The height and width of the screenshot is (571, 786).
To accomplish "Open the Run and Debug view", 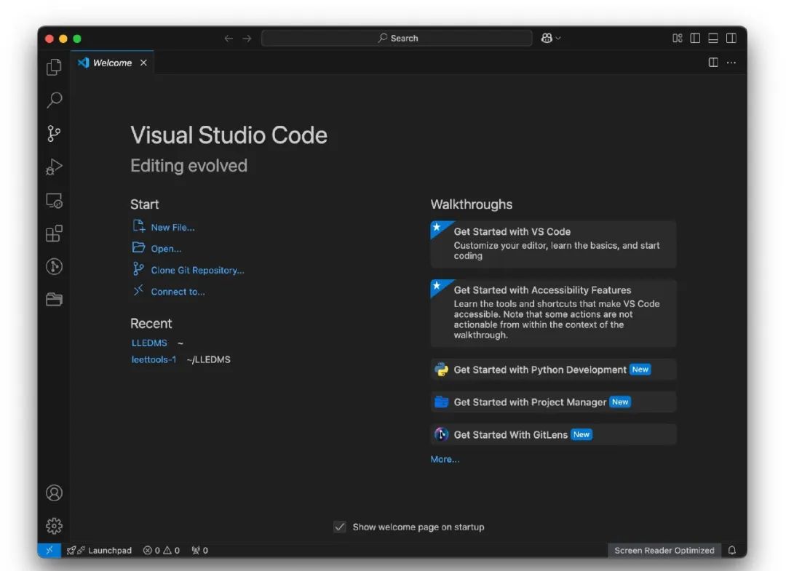I will coord(54,167).
